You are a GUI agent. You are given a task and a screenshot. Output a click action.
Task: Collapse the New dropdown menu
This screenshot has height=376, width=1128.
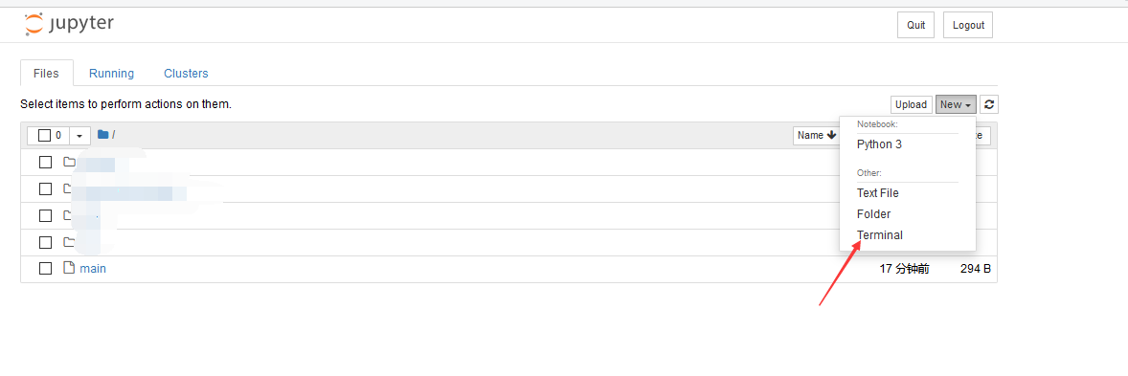[x=956, y=104]
